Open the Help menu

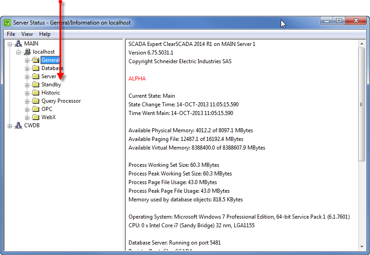coord(45,34)
